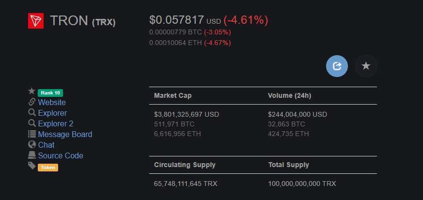Click the list icon beside Message Board
The image size is (423, 200).
[32, 134]
